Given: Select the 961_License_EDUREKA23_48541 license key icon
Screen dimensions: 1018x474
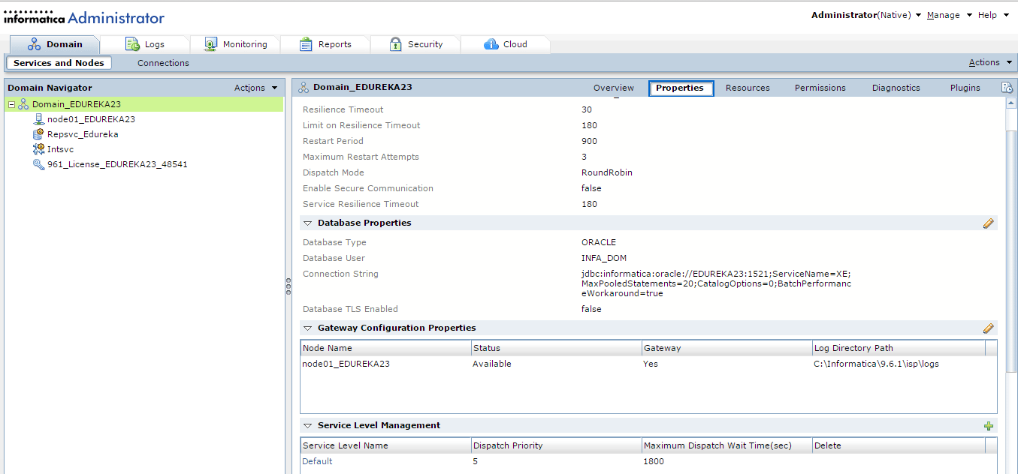Looking at the screenshot, I should point(39,164).
